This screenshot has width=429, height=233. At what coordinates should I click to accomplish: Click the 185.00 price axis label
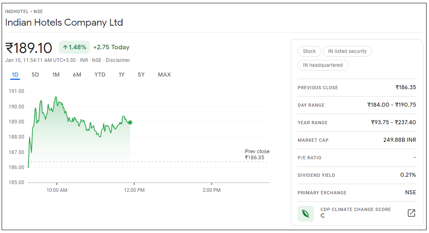16,182
